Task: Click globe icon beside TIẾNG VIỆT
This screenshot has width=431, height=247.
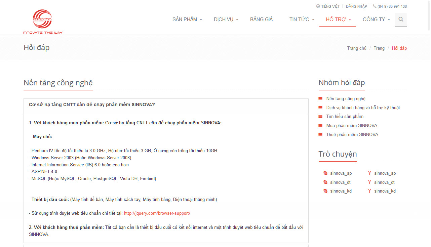Action: tap(318, 6)
